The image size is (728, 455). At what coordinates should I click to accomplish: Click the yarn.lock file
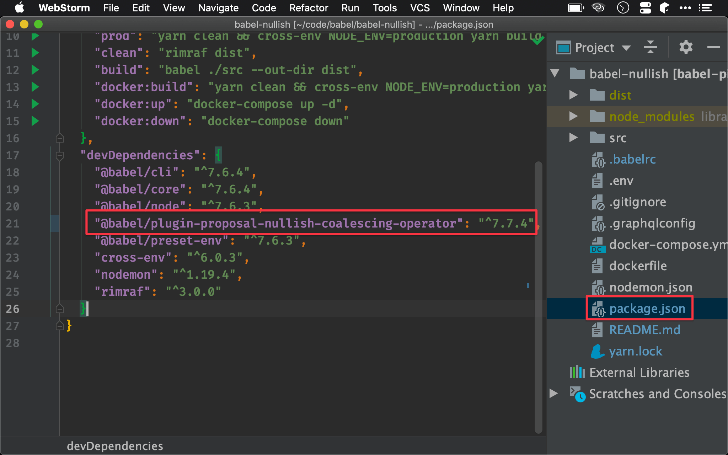coord(634,351)
